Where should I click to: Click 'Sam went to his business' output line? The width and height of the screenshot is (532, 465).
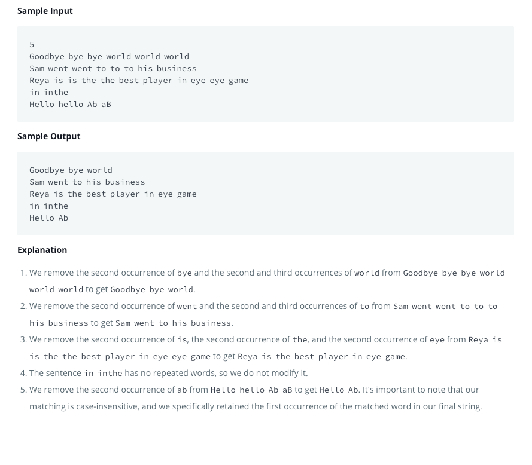[x=87, y=182]
